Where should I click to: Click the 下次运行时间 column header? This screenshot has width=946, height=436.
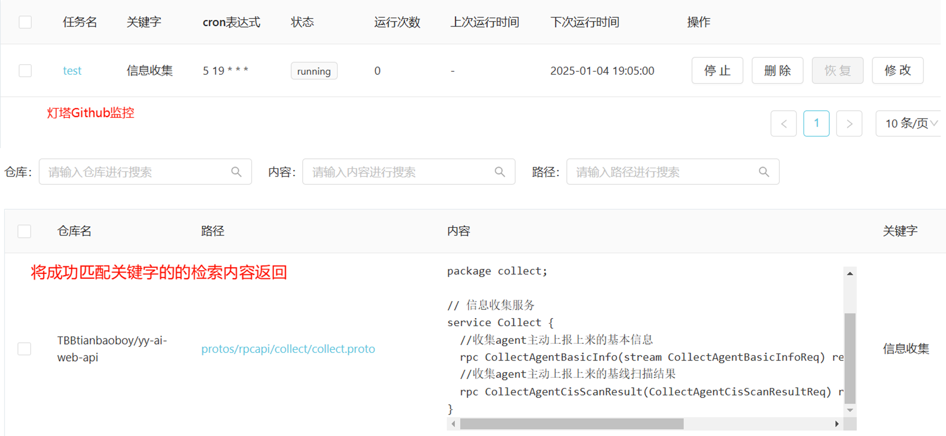(585, 22)
